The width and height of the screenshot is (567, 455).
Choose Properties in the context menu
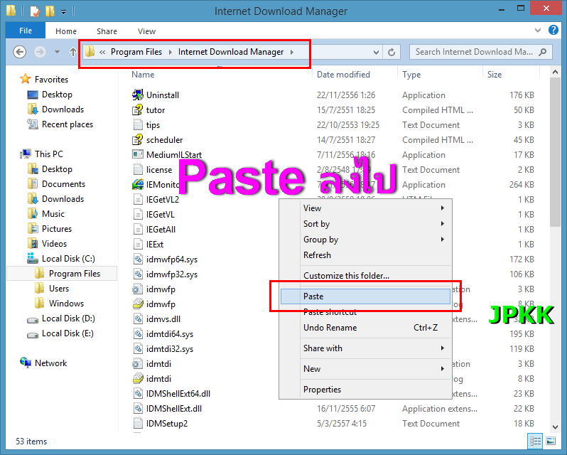pyautogui.click(x=365, y=389)
